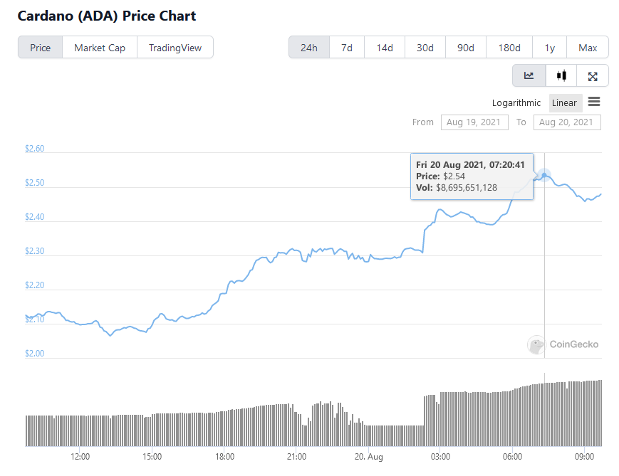This screenshot has width=619, height=476.
Task: Enable Logarithmic scale
Action: [516, 102]
